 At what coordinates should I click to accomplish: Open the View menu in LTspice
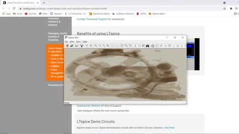72,42
